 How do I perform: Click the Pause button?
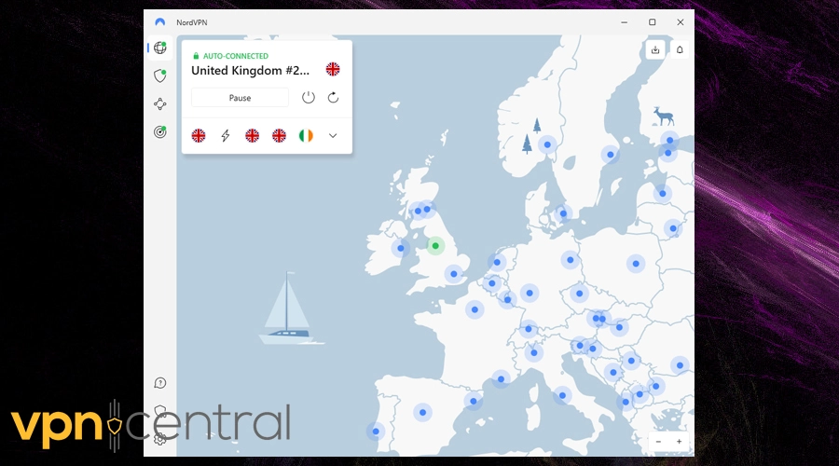(x=240, y=98)
